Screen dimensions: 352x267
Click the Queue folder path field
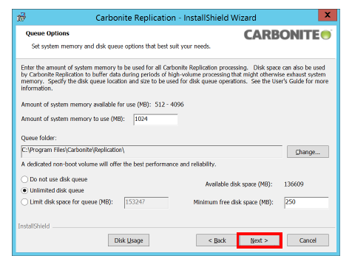(152, 151)
